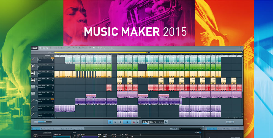Open a project with the folder icon

pos(44,48)
